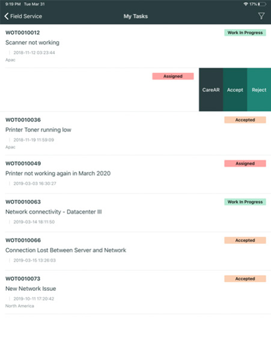The height and width of the screenshot is (360, 271).
Task: Open the filter funnel icon
Action: coord(261,16)
